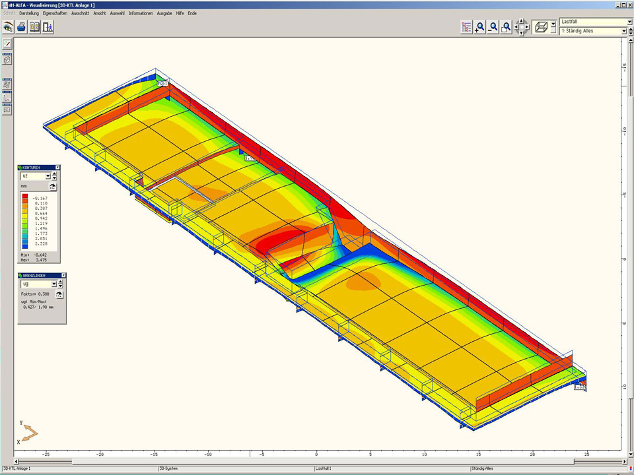Click the 3D wireframe box view icon
Viewport: 634px width, 475px height.
click(540, 27)
